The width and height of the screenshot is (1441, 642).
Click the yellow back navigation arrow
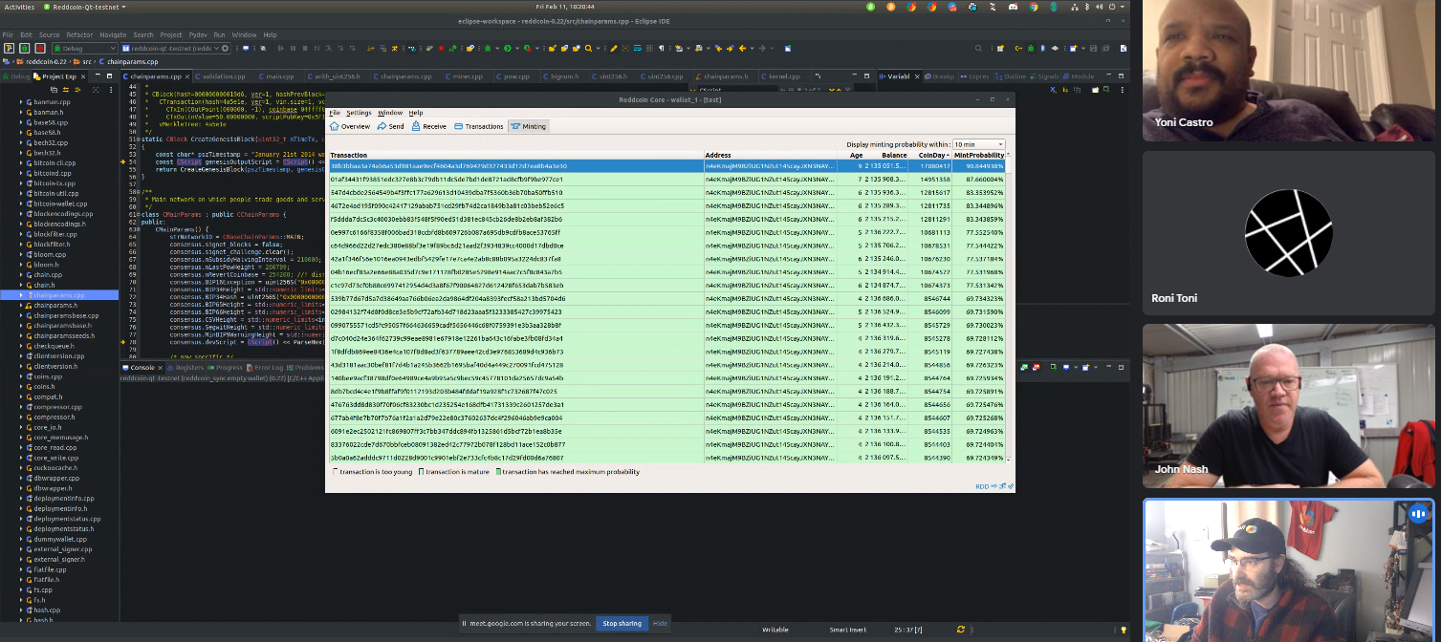click(x=742, y=48)
